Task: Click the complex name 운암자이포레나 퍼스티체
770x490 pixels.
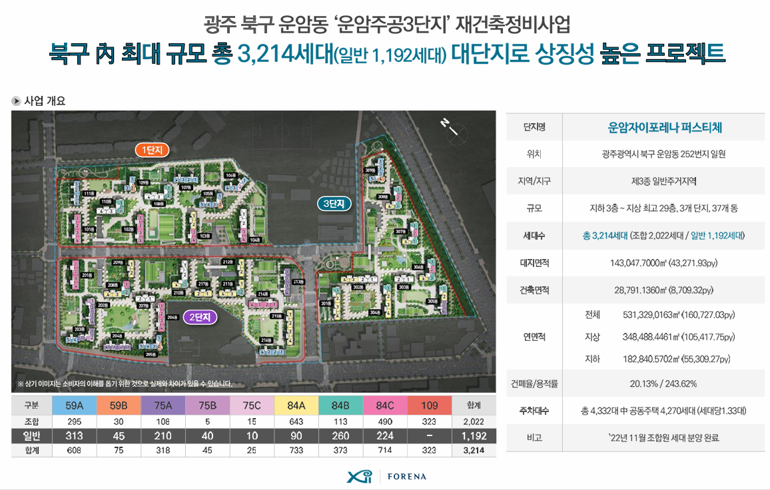Action: pyautogui.click(x=664, y=128)
